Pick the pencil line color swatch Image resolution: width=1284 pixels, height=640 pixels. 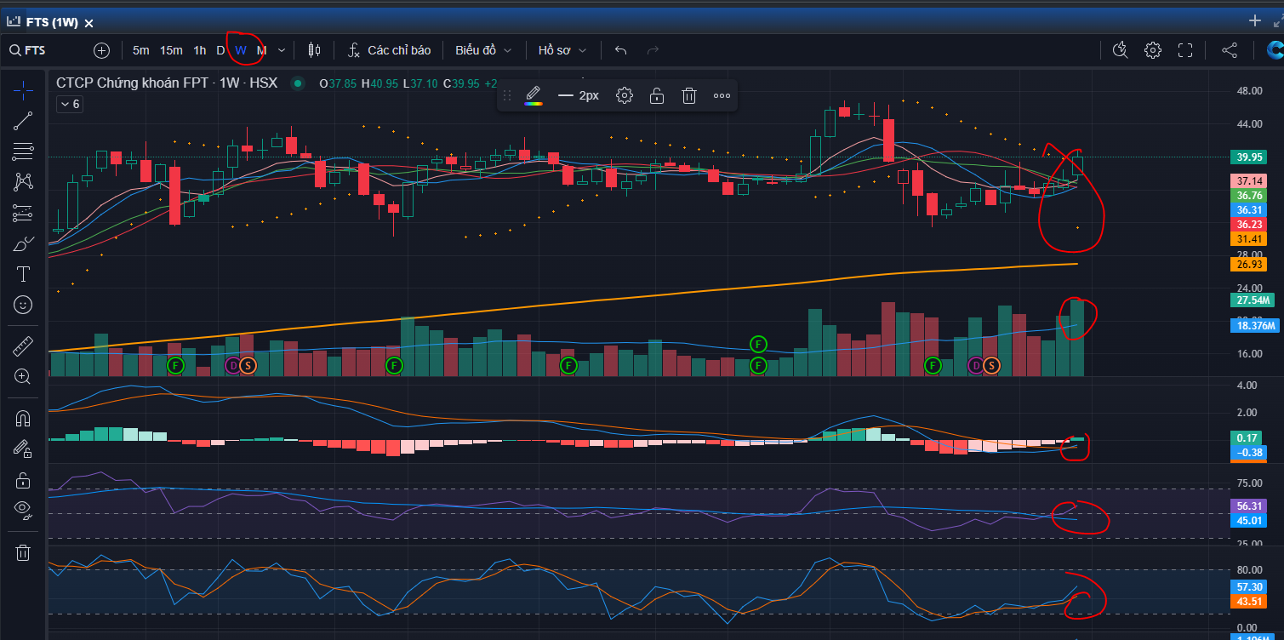coord(534,95)
